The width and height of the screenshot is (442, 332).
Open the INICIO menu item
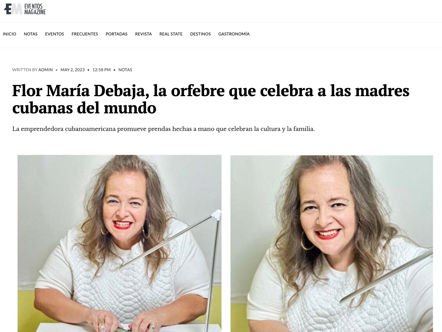pos(9,34)
